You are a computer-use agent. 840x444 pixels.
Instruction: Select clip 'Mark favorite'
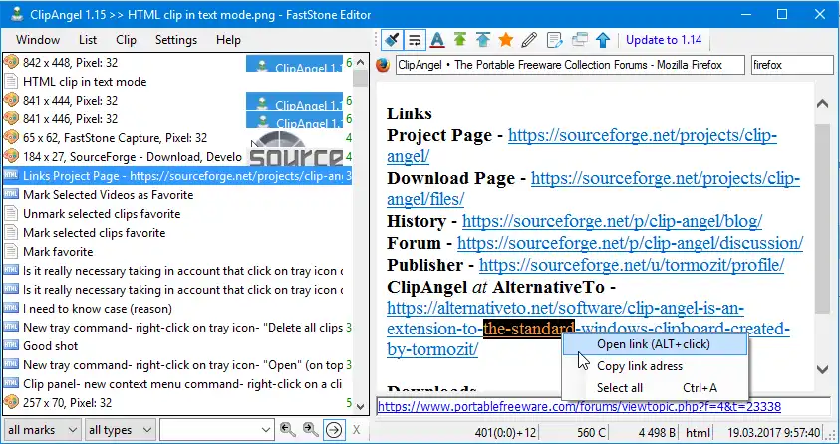pos(177,252)
